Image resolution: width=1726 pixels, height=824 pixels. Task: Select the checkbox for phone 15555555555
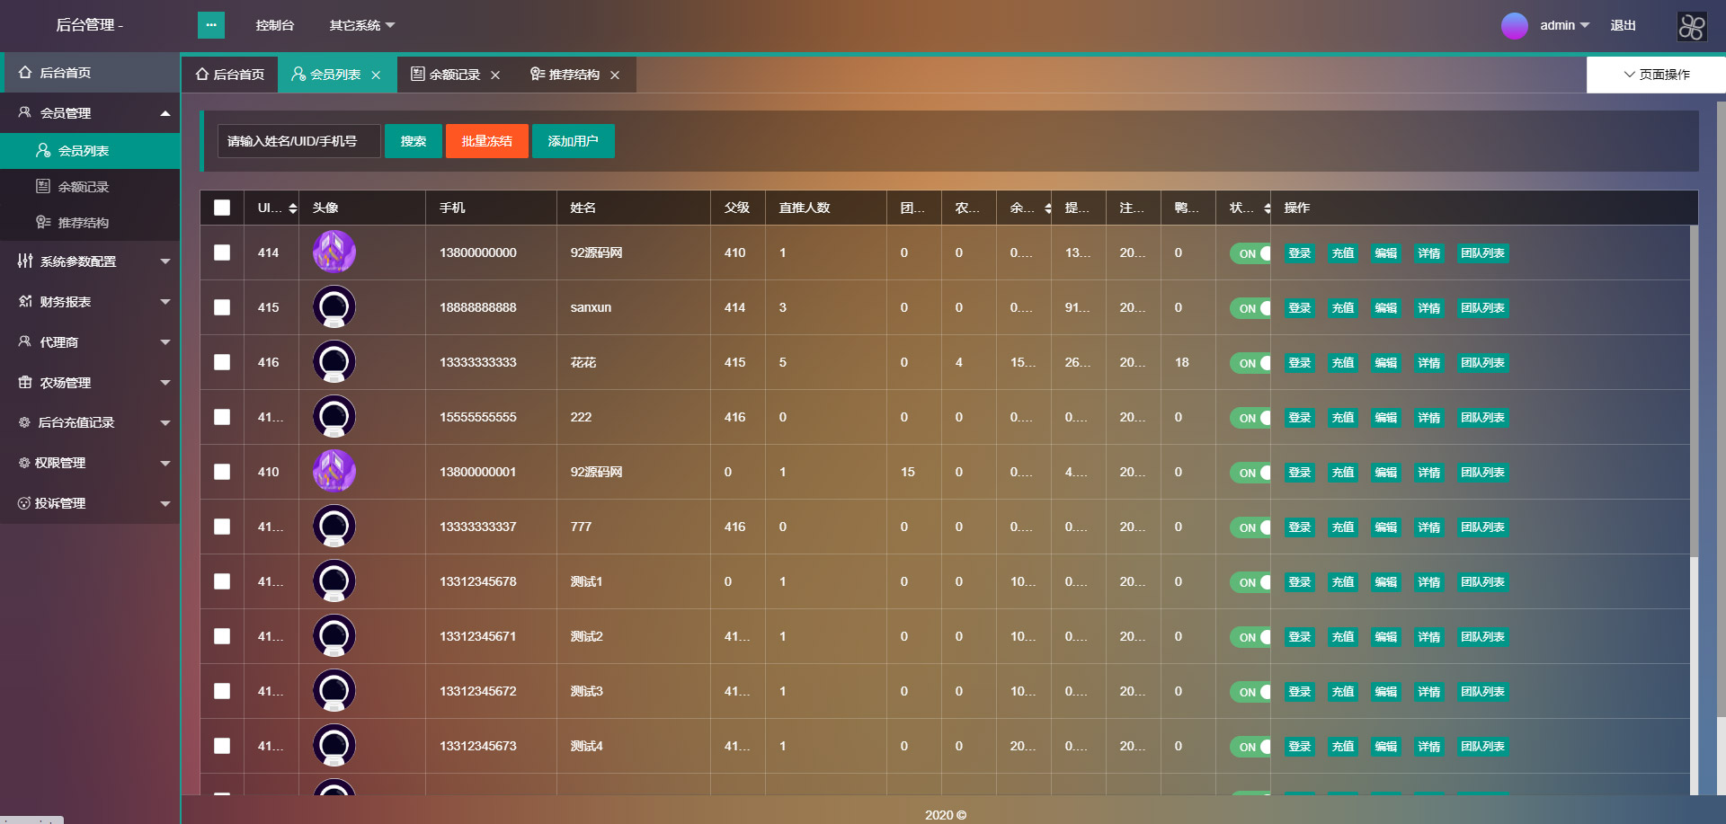222,417
